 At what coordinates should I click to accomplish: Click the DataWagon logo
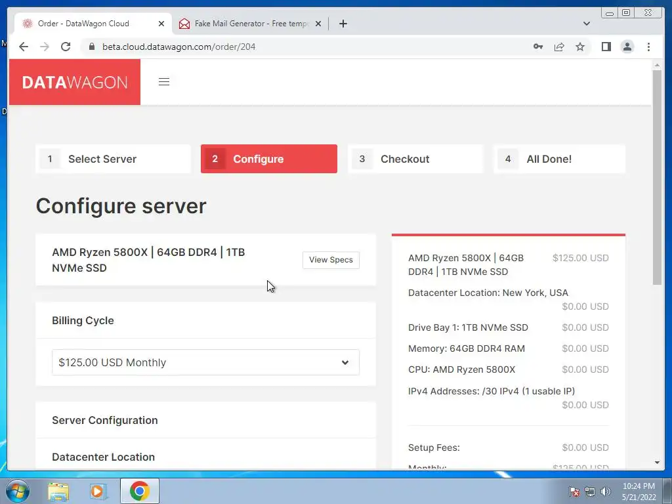(x=75, y=82)
